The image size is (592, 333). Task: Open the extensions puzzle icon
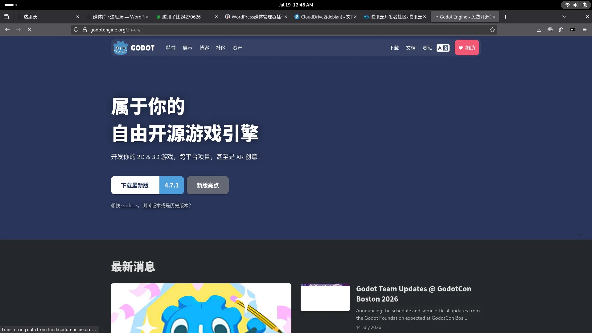(x=561, y=30)
